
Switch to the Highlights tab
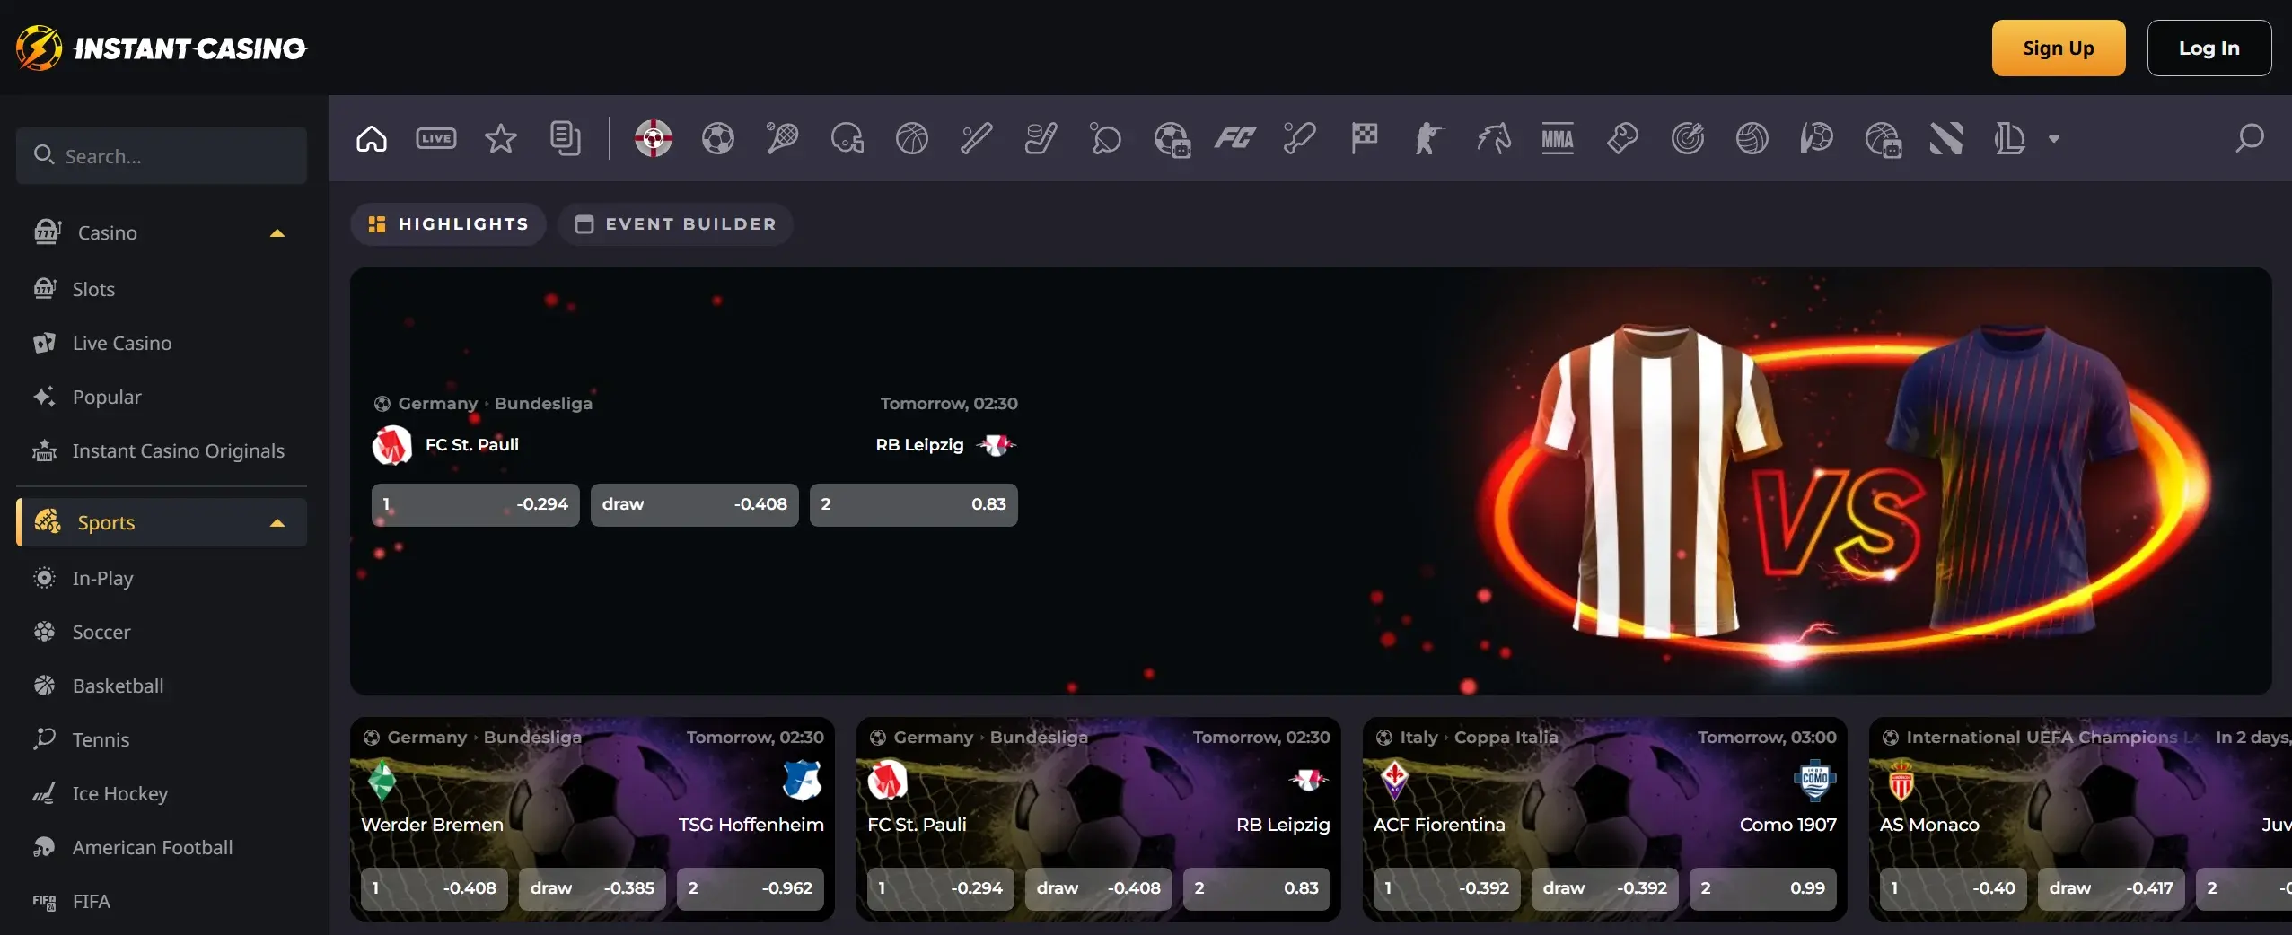pyautogui.click(x=447, y=224)
